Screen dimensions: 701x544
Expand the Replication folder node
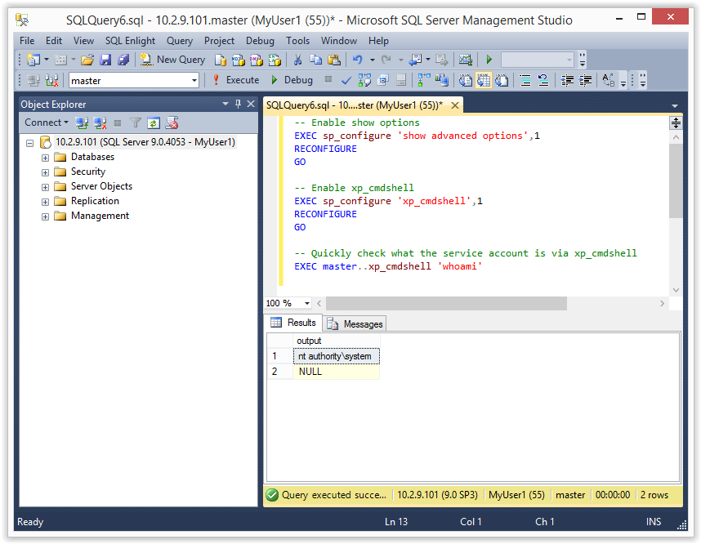tap(45, 202)
